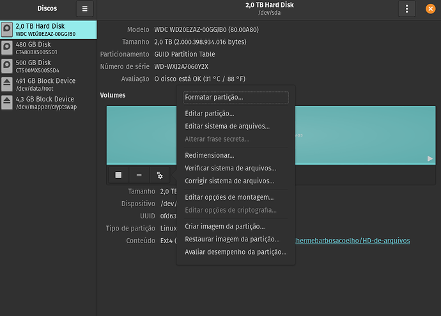
Task: Open the HD-de-arquivos mount point link
Action: click(352, 241)
